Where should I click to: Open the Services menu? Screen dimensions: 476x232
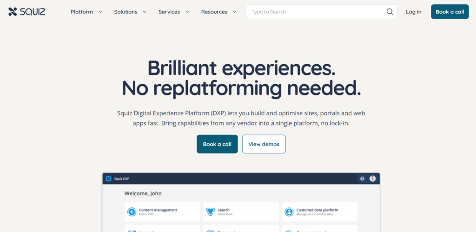click(x=169, y=12)
